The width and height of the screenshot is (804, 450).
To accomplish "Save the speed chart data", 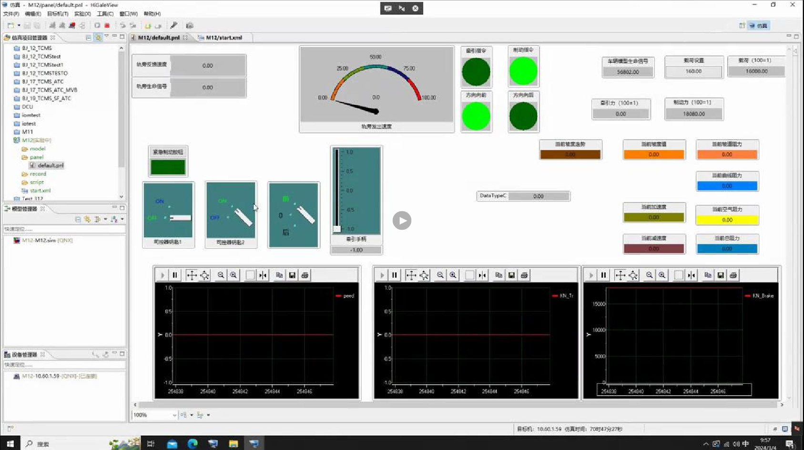I will 292,275.
